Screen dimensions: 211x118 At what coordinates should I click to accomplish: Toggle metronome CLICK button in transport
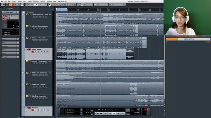click(x=128, y=109)
